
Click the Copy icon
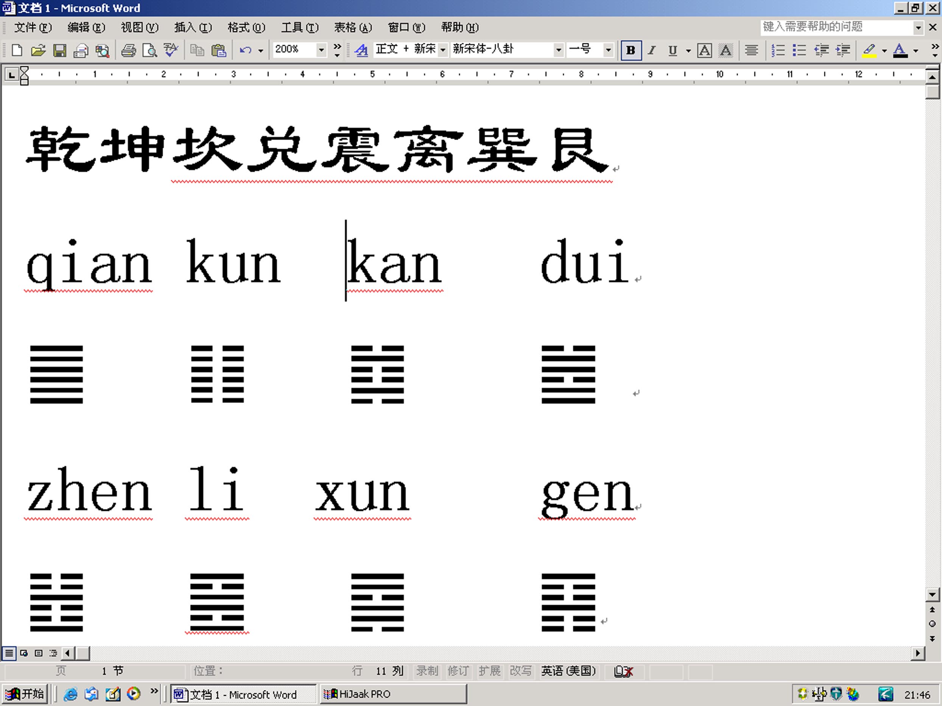pos(197,51)
